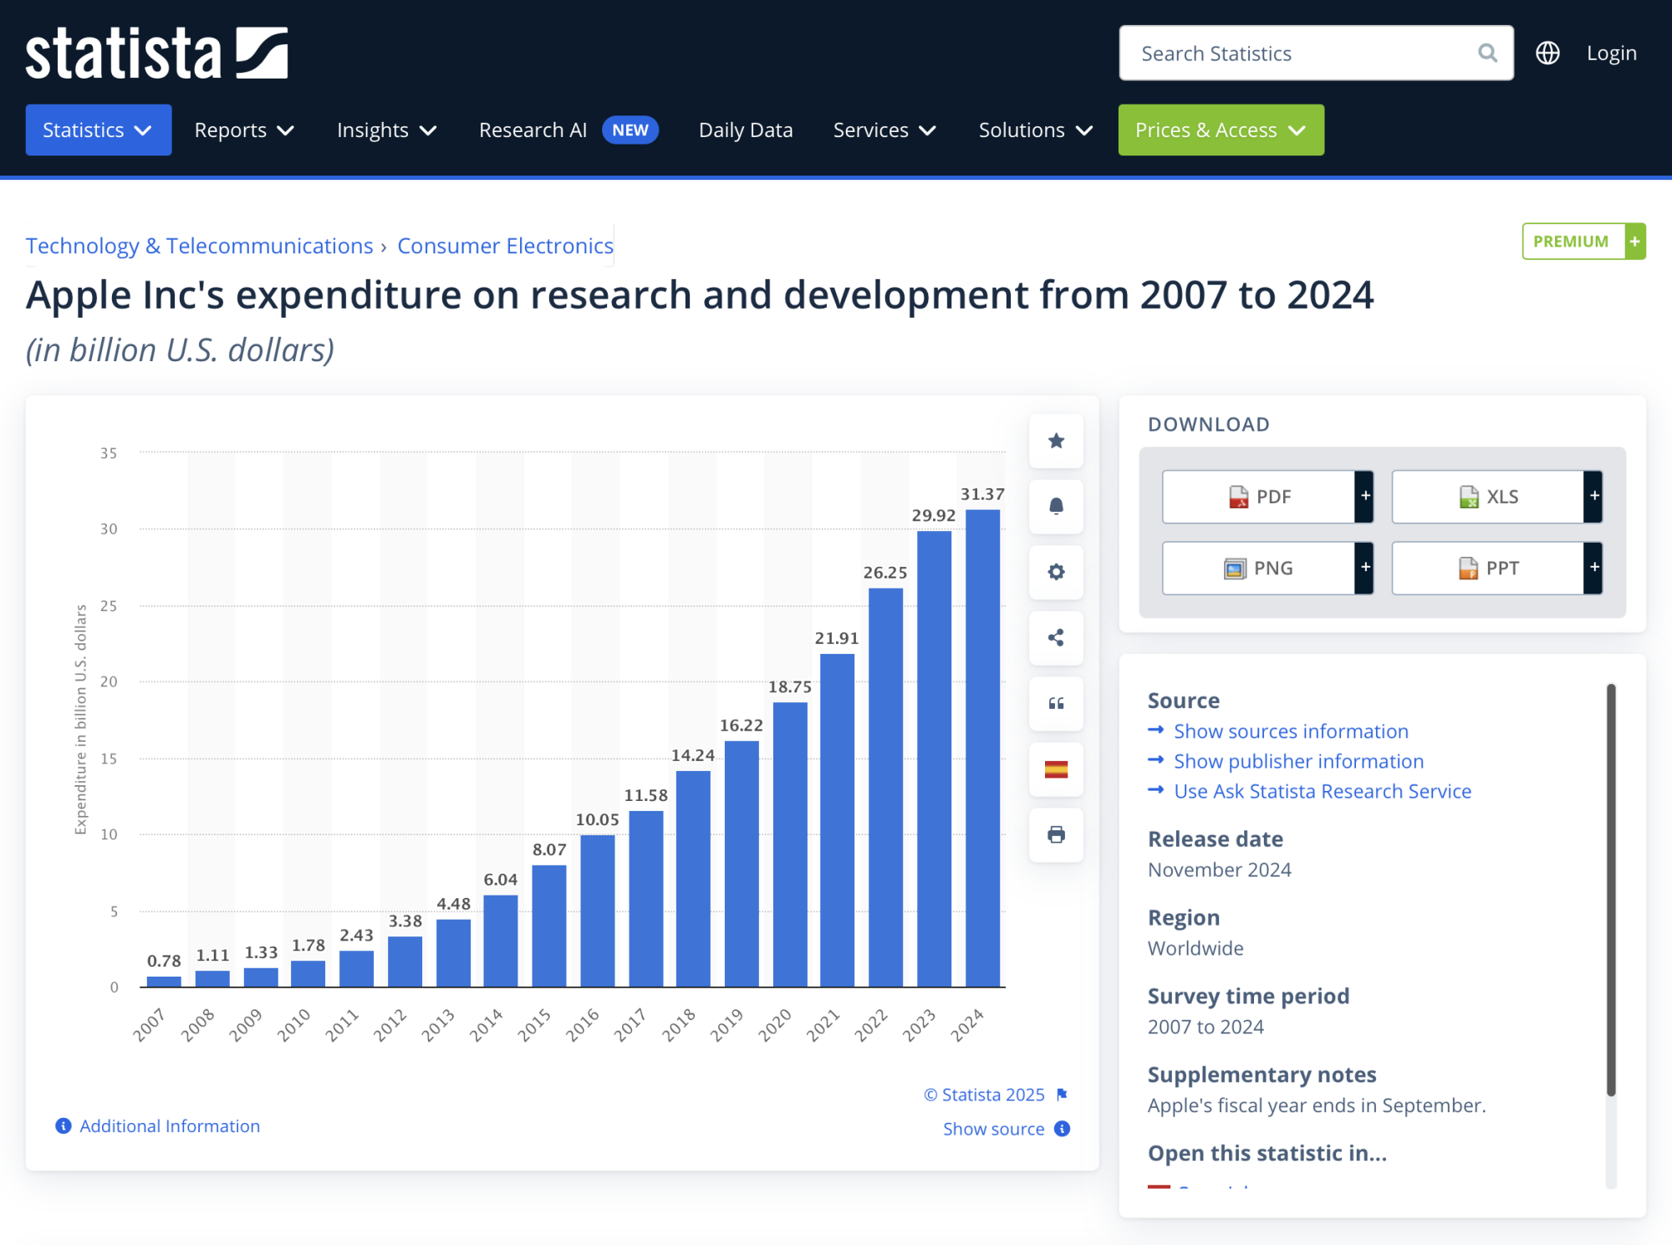Set an alert with the bell icon
Viewport: 1672px width, 1245px height.
1056,507
